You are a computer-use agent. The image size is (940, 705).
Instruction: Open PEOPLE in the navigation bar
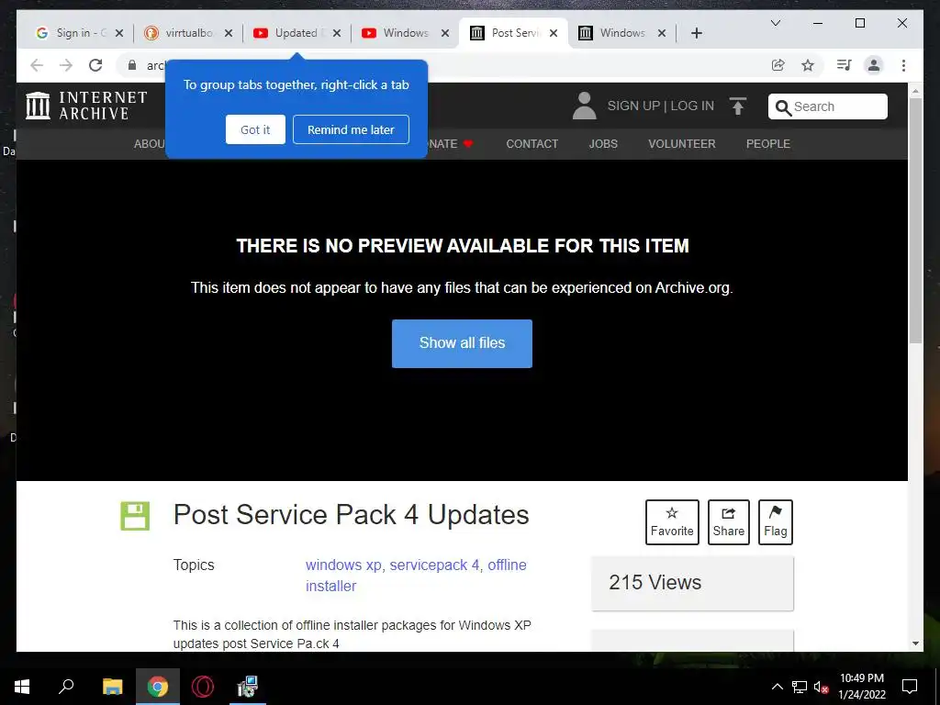click(x=768, y=144)
